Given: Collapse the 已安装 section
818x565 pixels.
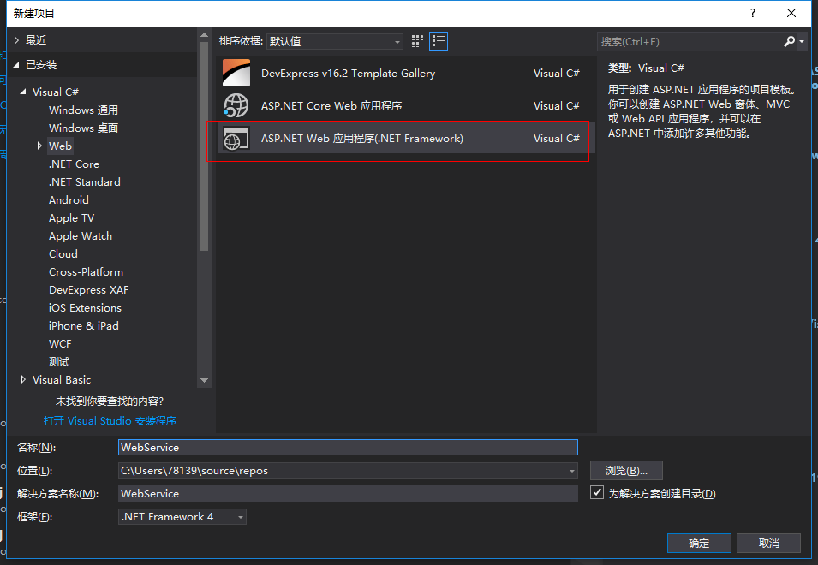Looking at the screenshot, I should 16,64.
